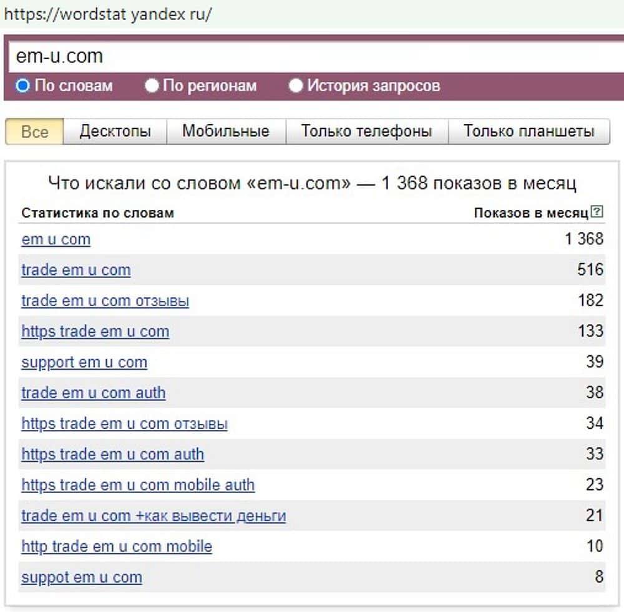Switch to the Все tab
This screenshot has height=612, width=624.
click(x=34, y=131)
